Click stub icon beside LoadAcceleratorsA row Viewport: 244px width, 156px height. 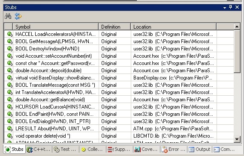coord(10,34)
